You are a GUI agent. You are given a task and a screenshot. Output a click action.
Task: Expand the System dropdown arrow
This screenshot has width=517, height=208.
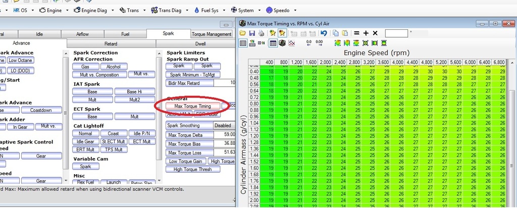tap(259, 11)
